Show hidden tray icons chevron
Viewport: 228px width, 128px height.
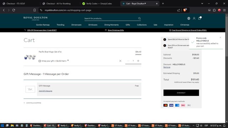point(193,126)
